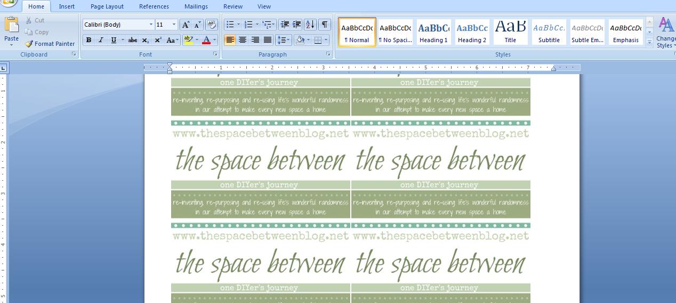Toggle Italic formatting

(x=101, y=40)
